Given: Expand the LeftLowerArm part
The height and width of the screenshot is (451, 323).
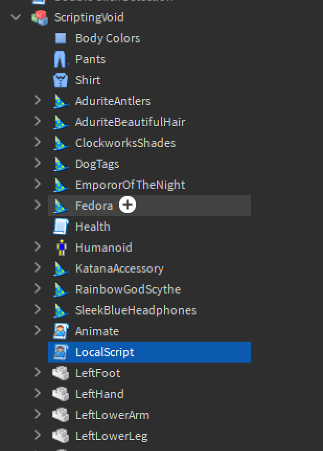Looking at the screenshot, I should tap(37, 415).
